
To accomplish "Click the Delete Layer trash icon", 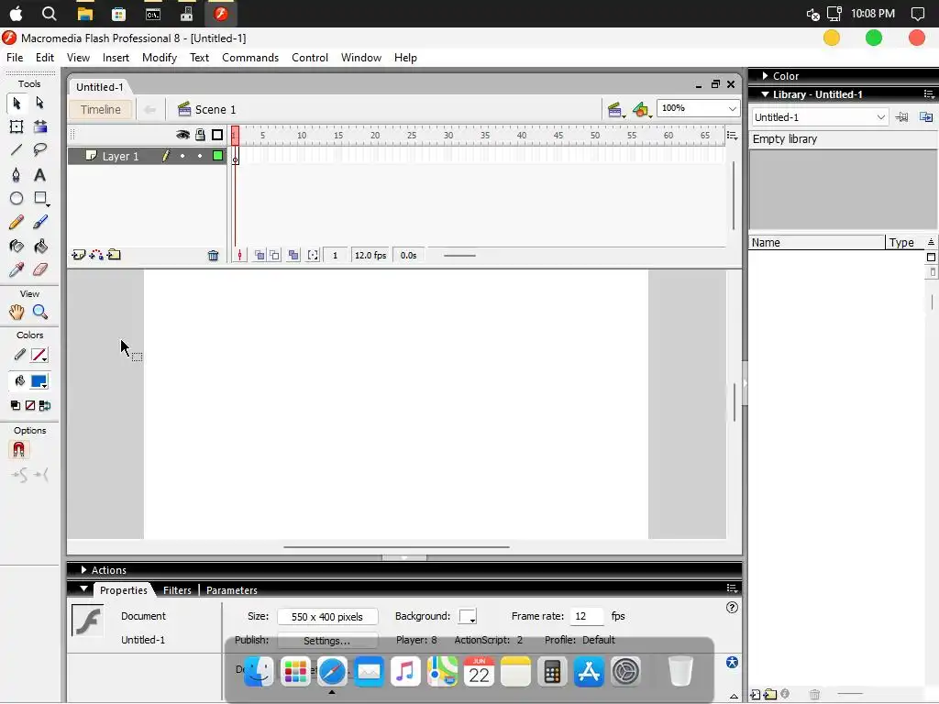I will click(x=213, y=256).
